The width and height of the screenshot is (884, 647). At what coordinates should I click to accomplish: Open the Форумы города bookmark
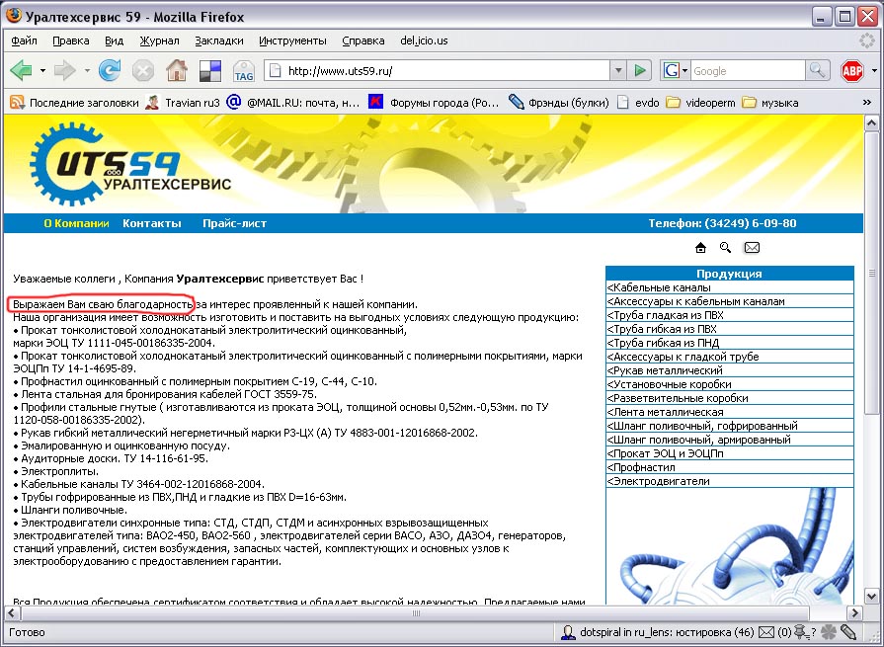[435, 103]
